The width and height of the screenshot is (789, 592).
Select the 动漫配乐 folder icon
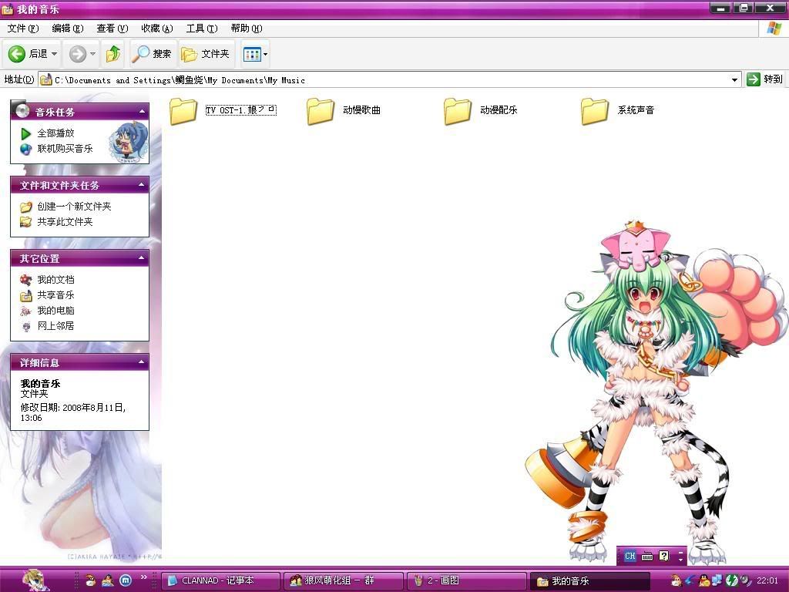tap(458, 111)
